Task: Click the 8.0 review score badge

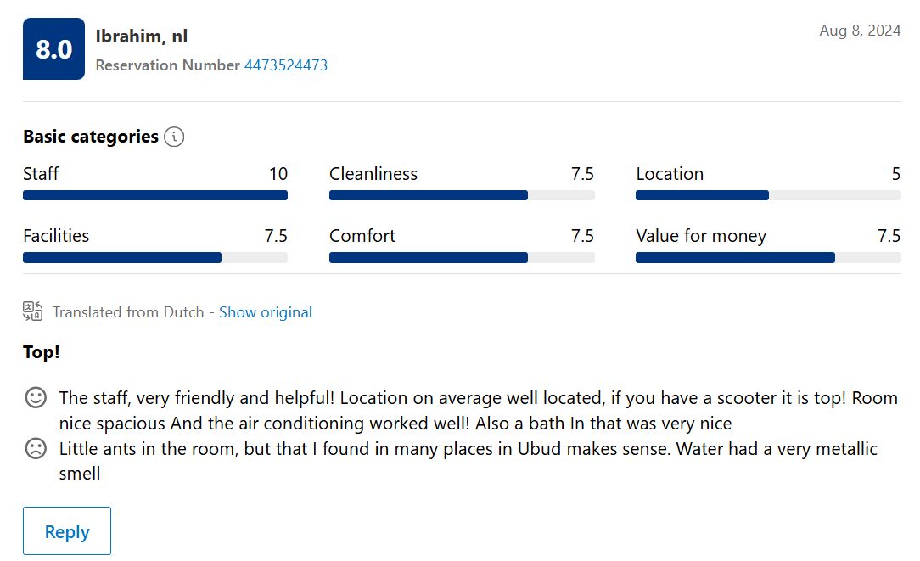Action: 54,48
